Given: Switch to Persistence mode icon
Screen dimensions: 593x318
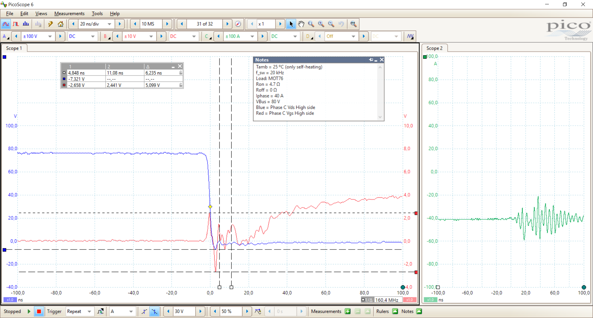Looking at the screenshot, I should pyautogui.click(x=16, y=24).
